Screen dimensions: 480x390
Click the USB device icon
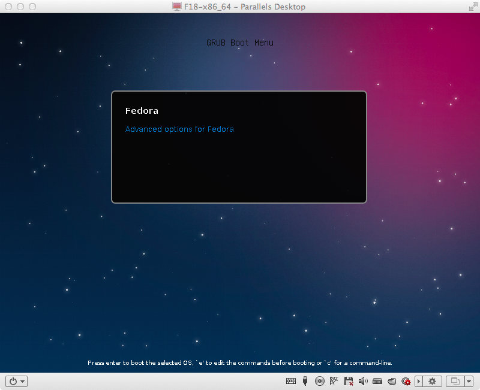pos(305,381)
